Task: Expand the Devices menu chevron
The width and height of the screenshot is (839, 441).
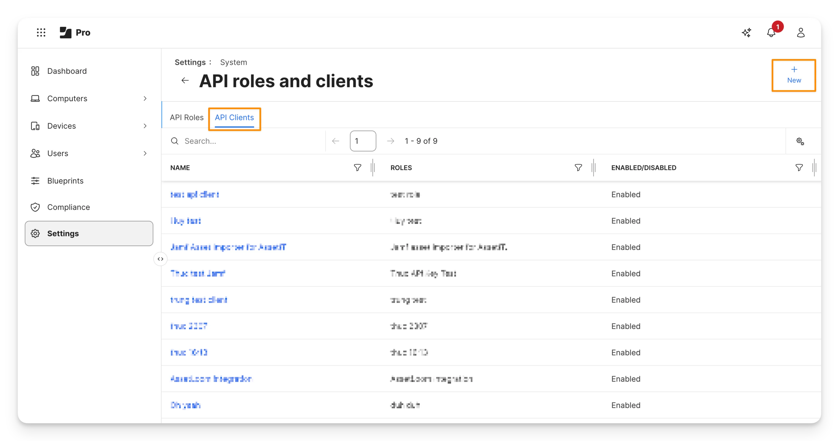Action: point(145,126)
